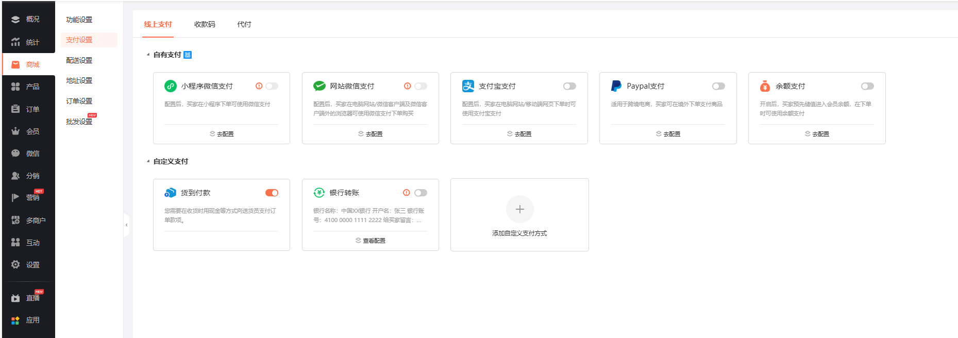958x338 pixels.
Task: Collapse the 自有支付 section arrow
Action: click(x=148, y=55)
